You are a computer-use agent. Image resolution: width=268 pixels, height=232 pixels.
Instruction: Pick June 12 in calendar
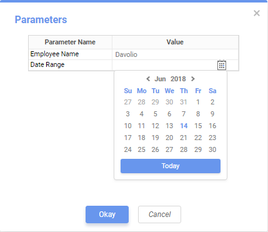click(x=156, y=126)
